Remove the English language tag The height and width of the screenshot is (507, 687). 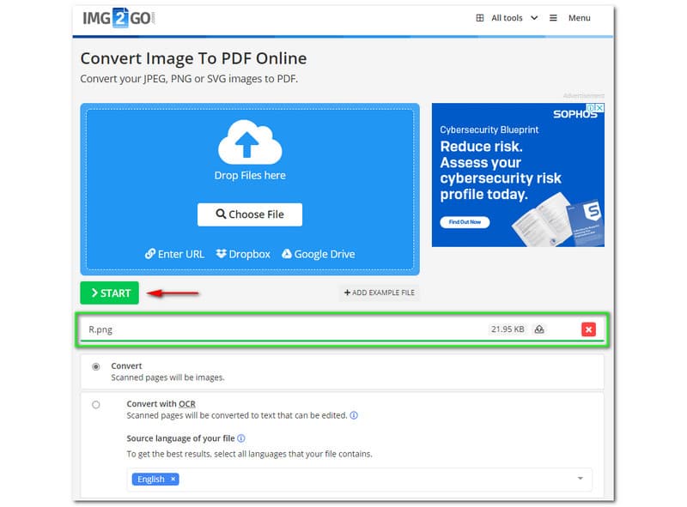click(x=173, y=479)
